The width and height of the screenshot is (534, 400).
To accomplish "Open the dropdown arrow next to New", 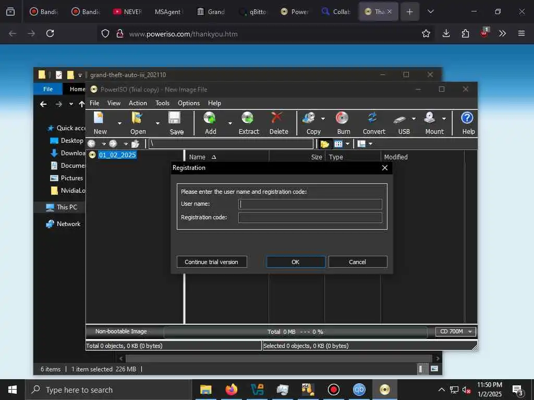I will (119, 123).
